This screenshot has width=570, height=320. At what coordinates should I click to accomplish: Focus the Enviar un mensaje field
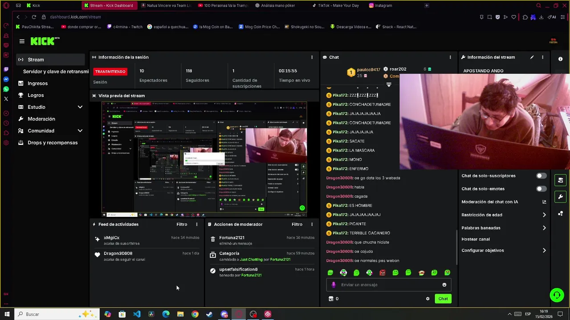389,285
